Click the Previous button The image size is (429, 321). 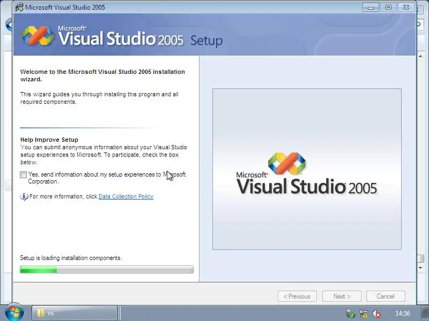pyautogui.click(x=297, y=296)
